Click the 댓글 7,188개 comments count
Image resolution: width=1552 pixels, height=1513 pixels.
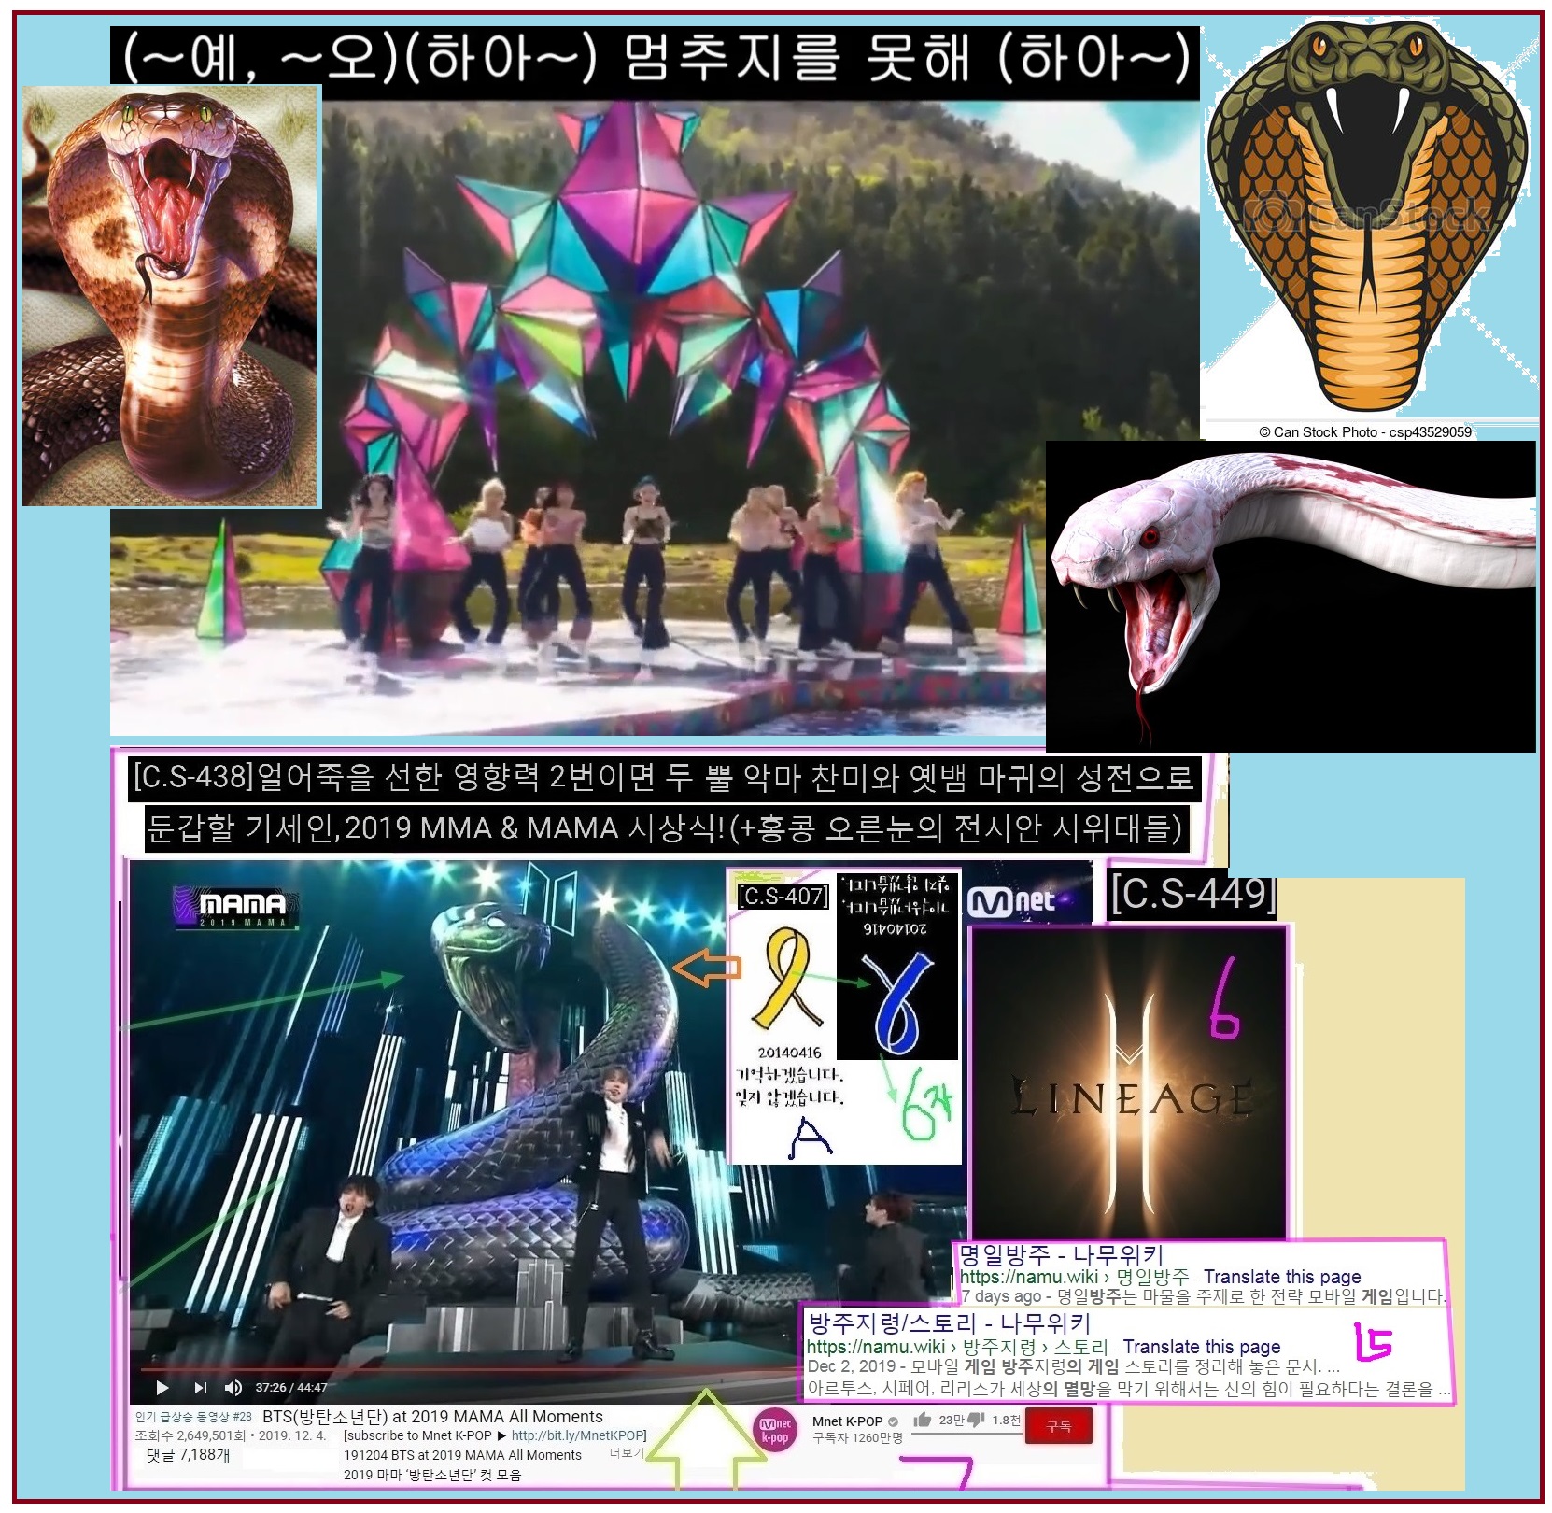click(x=188, y=1455)
